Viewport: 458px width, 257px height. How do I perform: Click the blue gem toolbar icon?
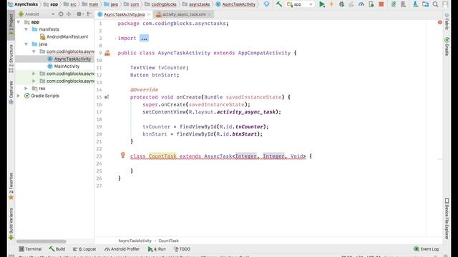pyautogui.click(x=266, y=4)
